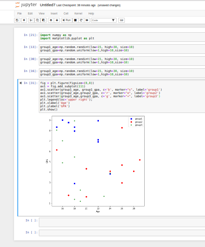Click inside the plt.figure code cell
205x247 pixels.
coord(122,96)
